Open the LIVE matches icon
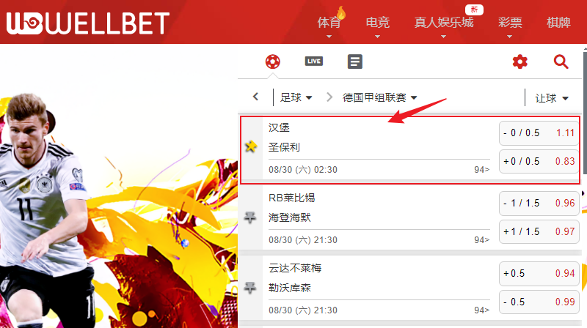Image resolution: width=587 pixels, height=328 pixels. (x=314, y=61)
